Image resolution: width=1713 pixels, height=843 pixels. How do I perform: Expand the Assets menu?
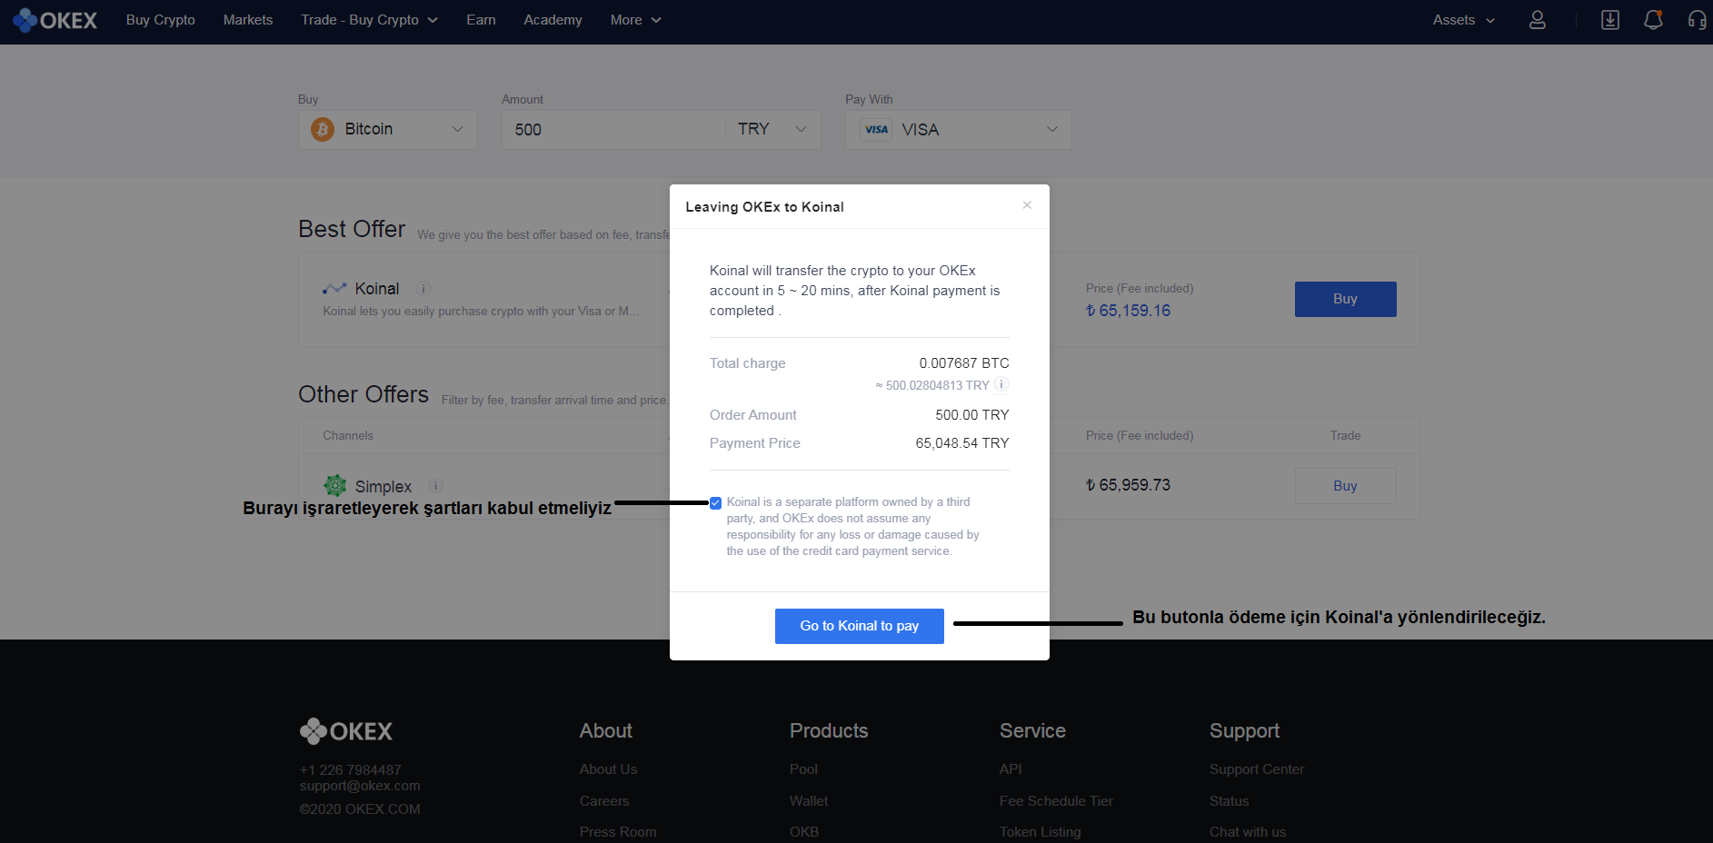1464,20
